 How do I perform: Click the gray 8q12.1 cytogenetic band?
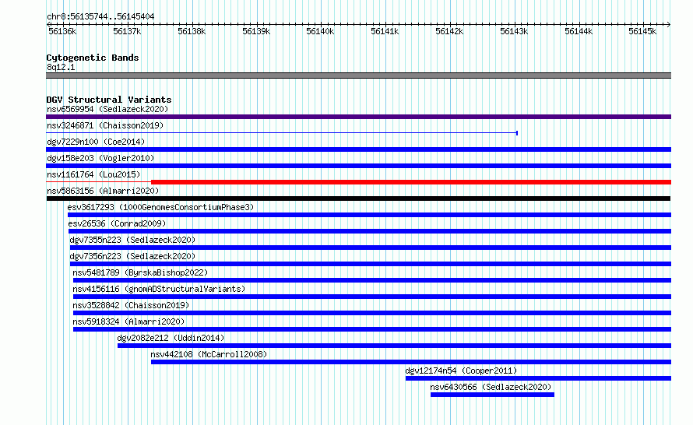click(x=358, y=76)
